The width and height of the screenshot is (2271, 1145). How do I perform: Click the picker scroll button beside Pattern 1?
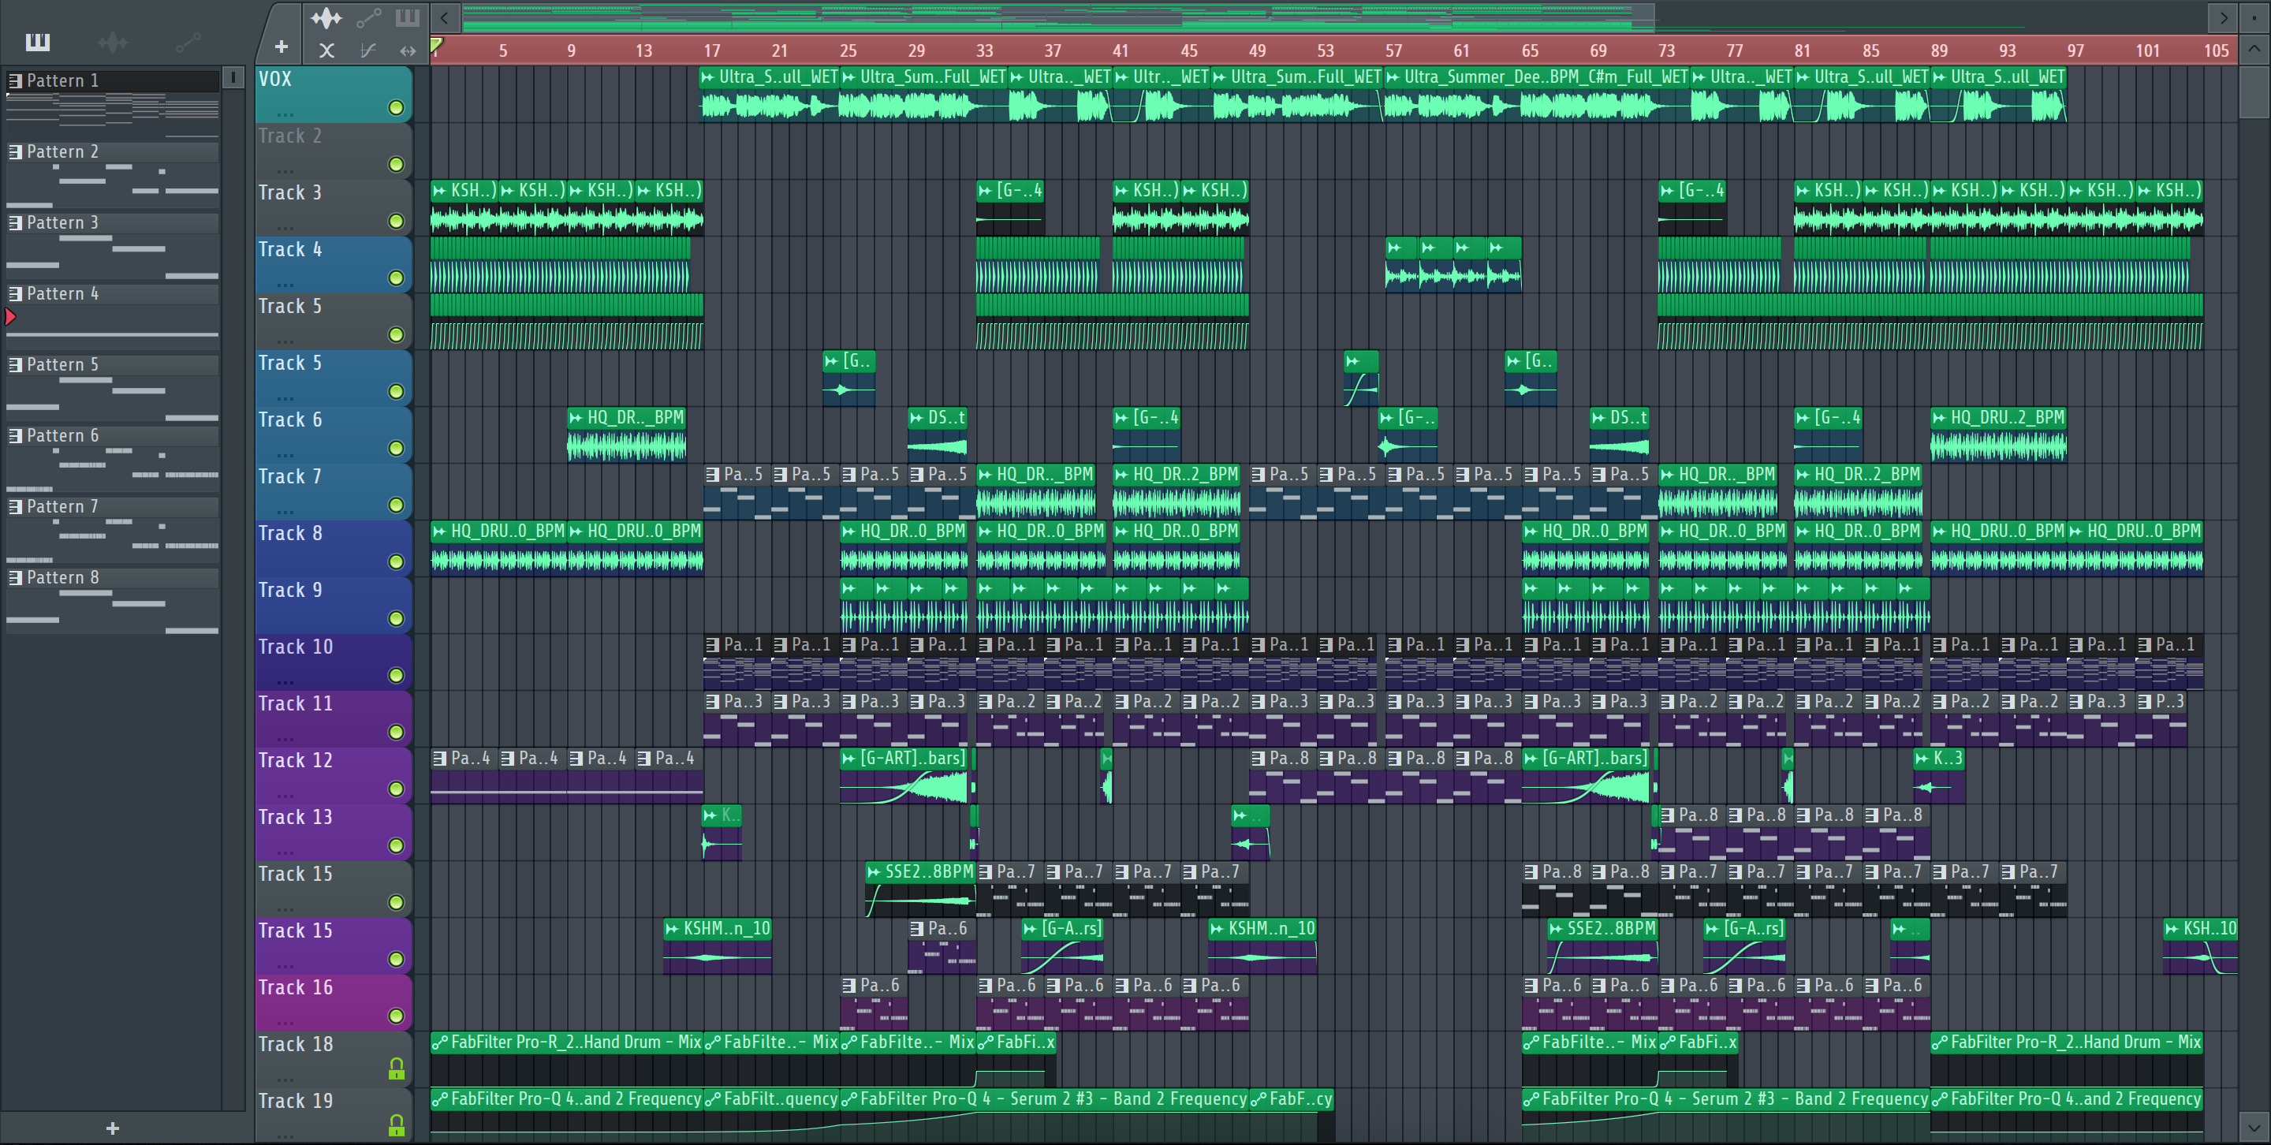click(x=233, y=77)
